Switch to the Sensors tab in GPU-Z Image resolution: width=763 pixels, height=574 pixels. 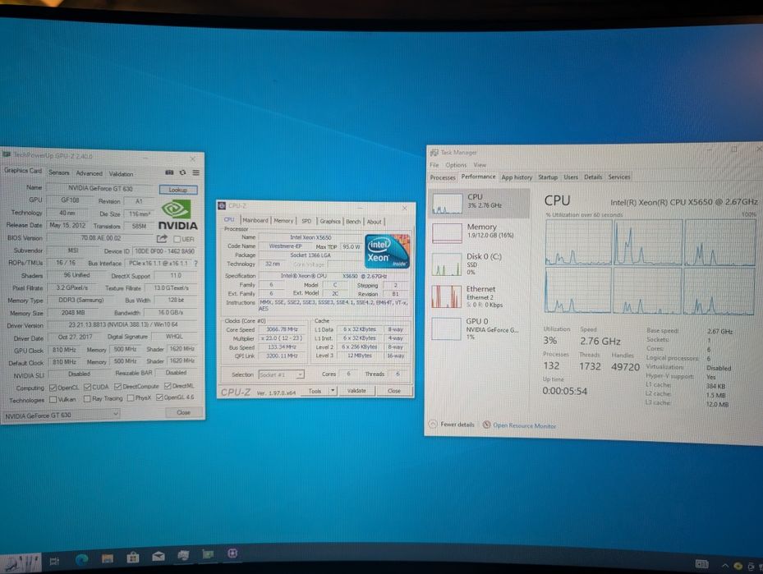tap(59, 172)
